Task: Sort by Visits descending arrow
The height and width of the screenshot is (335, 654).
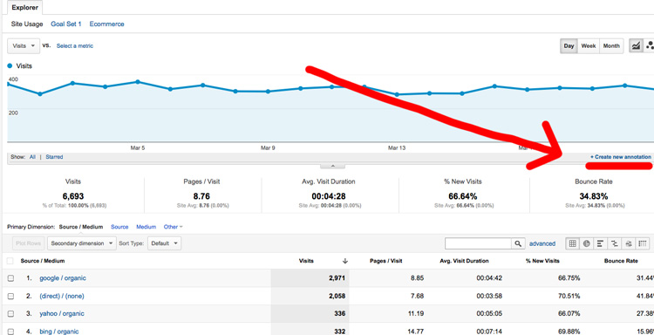Action: [345, 261]
